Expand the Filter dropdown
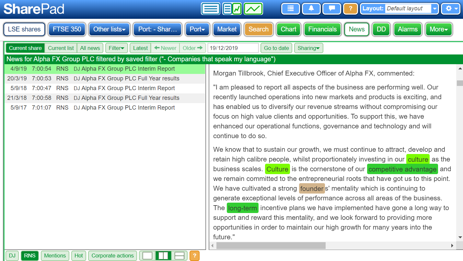This screenshot has width=463, height=261. coord(117,48)
